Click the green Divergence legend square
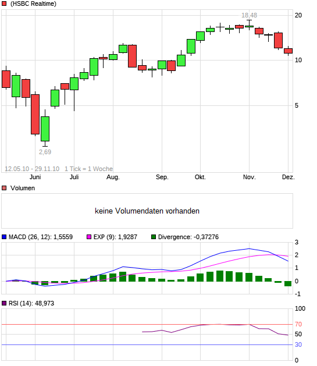Viewport: 317px width, 366px height. pos(154,237)
